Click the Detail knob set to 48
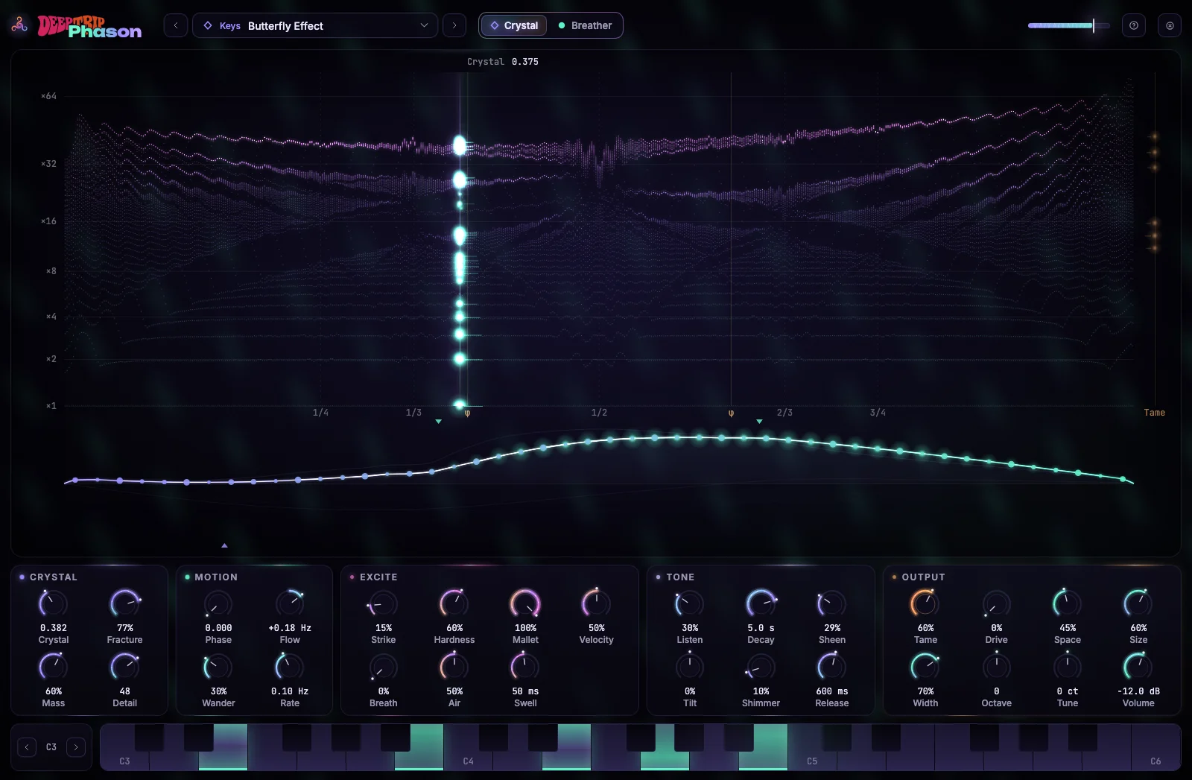This screenshot has width=1192, height=780. click(124, 667)
